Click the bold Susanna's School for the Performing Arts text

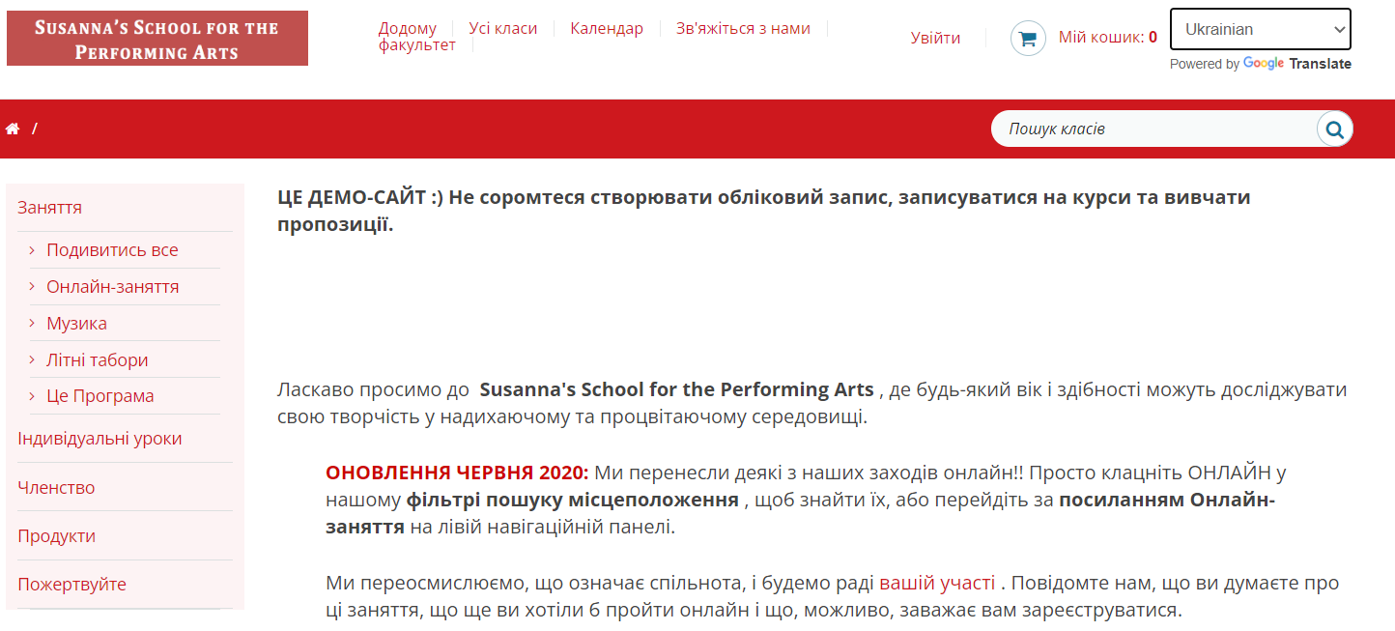676,390
